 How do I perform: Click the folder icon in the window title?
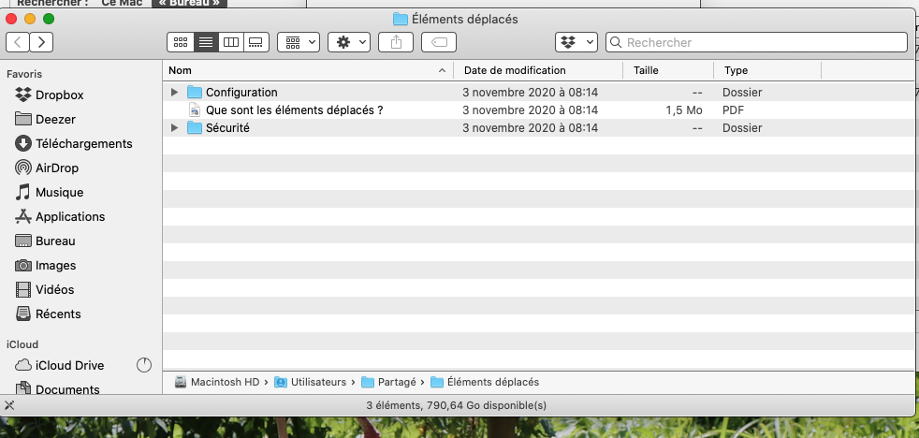401,20
